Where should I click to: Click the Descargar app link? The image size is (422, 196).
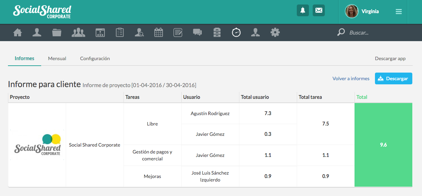(390, 58)
